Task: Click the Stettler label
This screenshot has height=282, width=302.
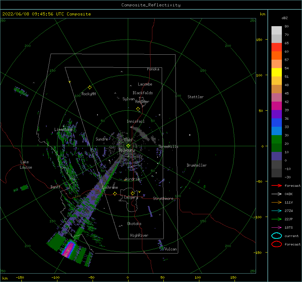Action: click(x=196, y=97)
